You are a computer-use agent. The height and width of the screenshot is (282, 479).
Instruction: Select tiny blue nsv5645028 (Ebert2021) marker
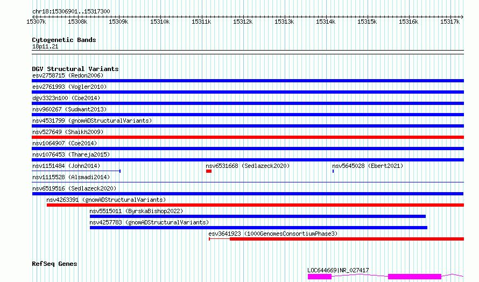(333, 171)
